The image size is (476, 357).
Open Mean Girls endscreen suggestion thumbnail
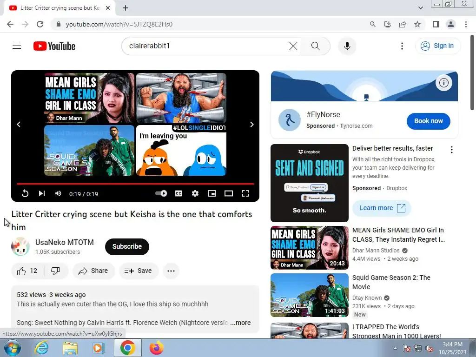click(x=89, y=98)
